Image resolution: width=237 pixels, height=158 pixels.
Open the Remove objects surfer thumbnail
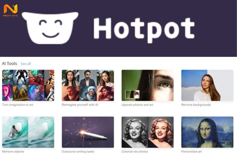tap(28, 132)
